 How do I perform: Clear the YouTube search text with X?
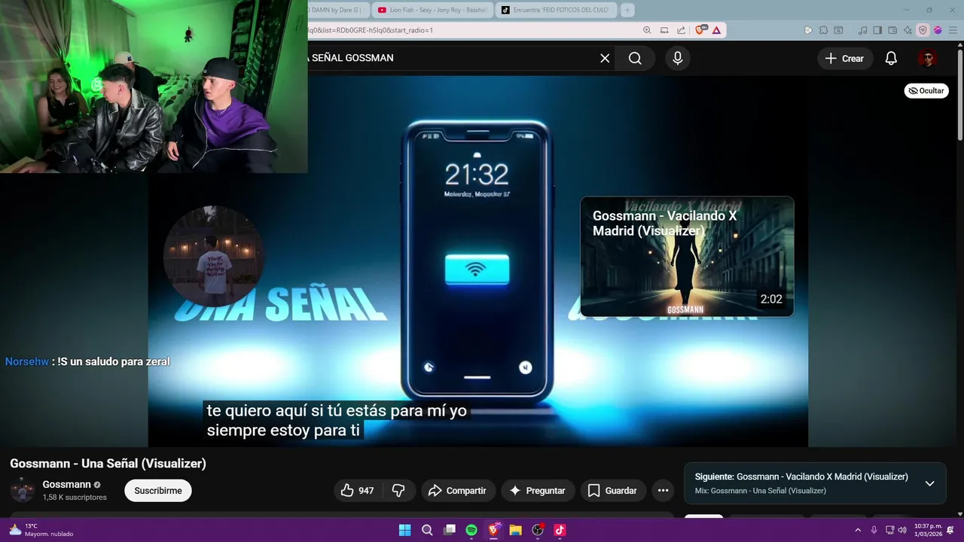click(x=605, y=58)
